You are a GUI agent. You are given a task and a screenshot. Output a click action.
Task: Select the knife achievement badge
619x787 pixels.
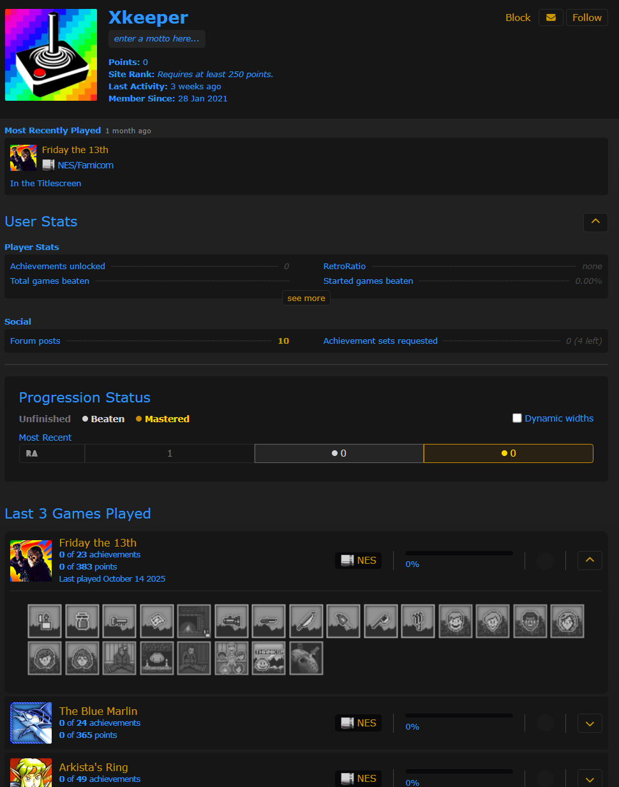(x=269, y=621)
